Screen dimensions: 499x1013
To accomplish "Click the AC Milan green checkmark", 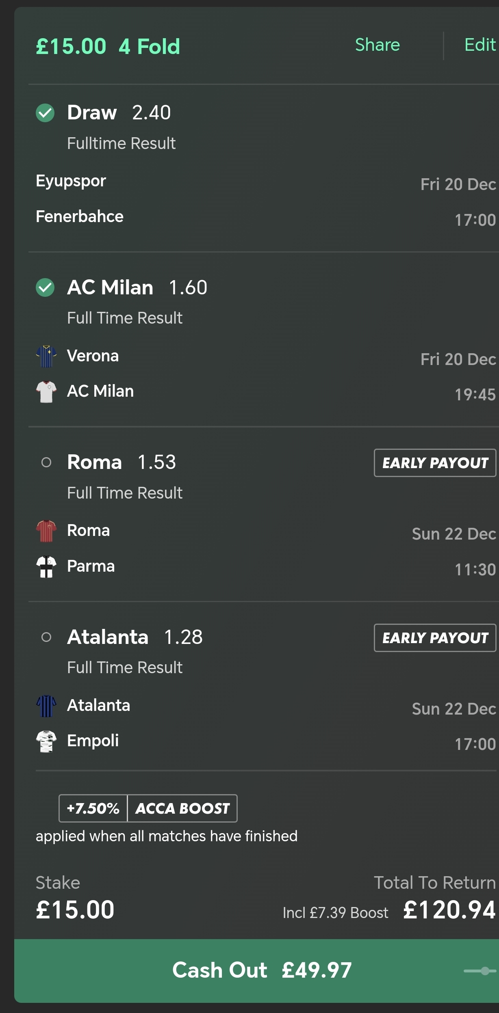I will click(x=45, y=288).
